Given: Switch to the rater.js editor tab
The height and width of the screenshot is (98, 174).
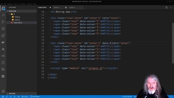Looking at the screenshot, I should pyautogui.click(x=56, y=7).
